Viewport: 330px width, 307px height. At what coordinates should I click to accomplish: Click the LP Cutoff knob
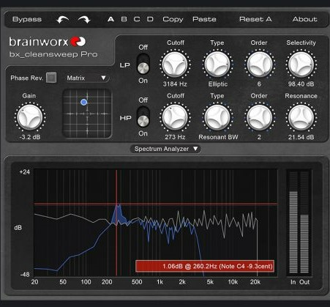175,64
